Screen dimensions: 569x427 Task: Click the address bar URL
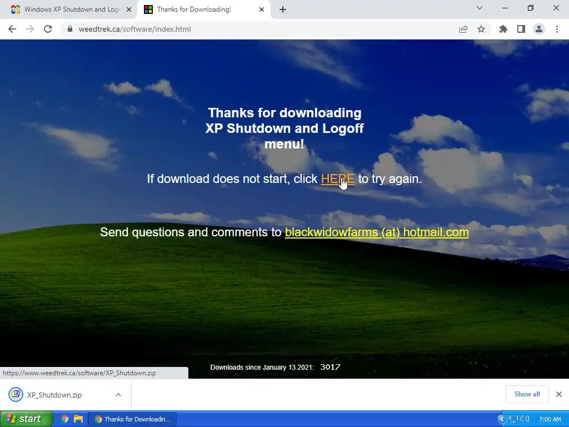point(134,29)
